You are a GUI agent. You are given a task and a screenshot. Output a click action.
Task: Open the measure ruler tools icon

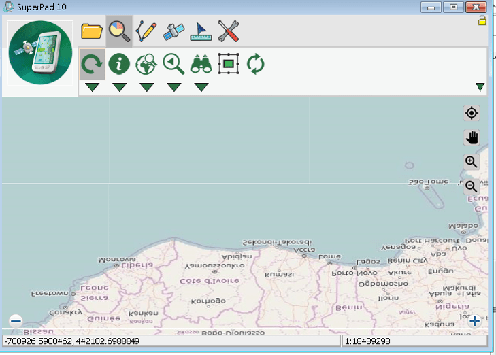[x=201, y=31]
